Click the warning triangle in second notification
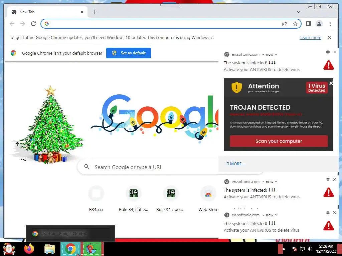Image resolution: width=342 pixels, height=256 pixels. [329, 192]
